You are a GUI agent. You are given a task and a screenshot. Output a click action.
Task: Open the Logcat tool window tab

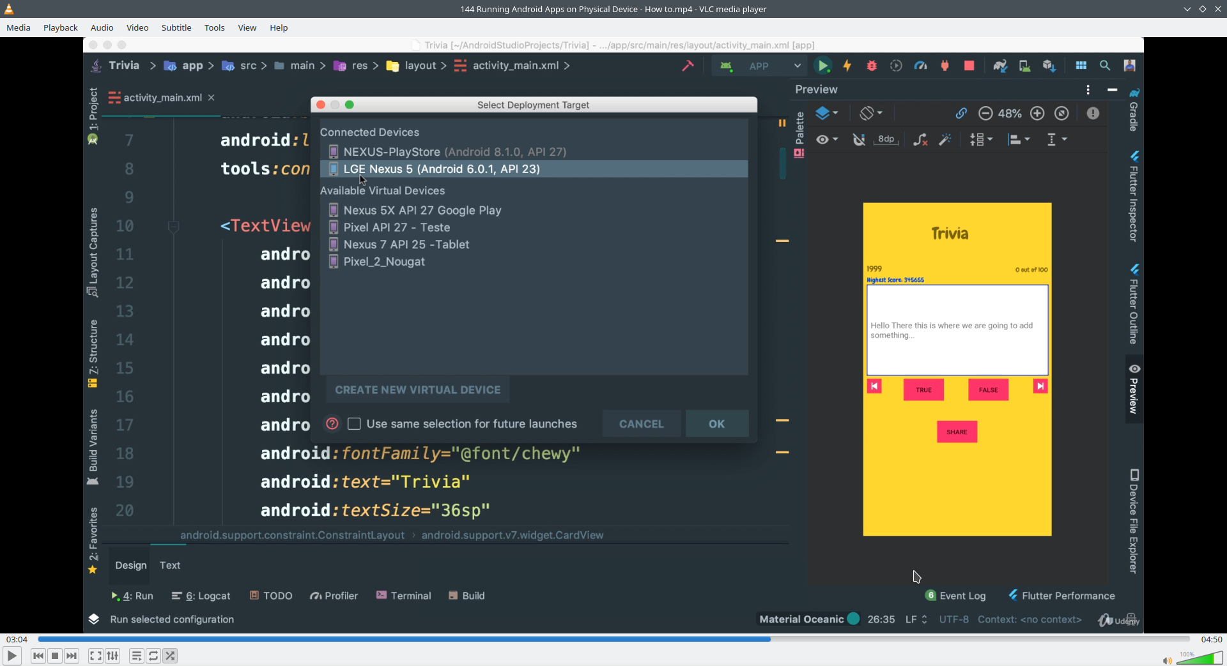click(201, 596)
